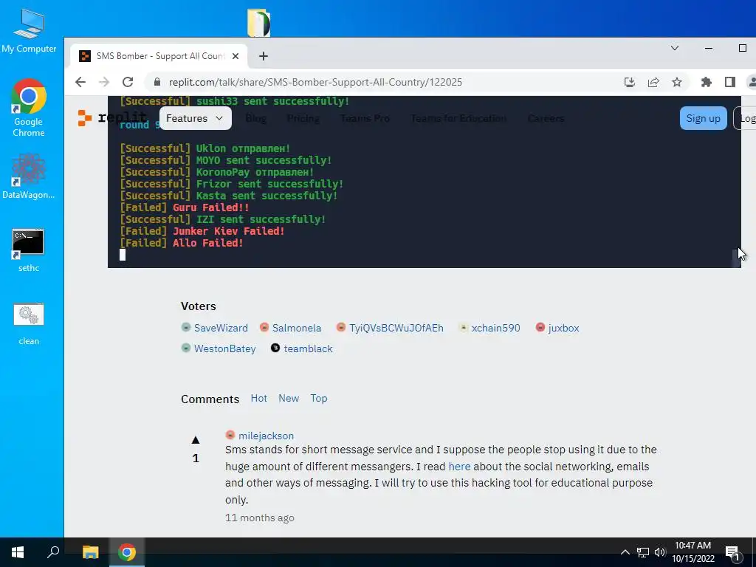
Task: Open the My Computer desktop icon
Action: (29, 31)
